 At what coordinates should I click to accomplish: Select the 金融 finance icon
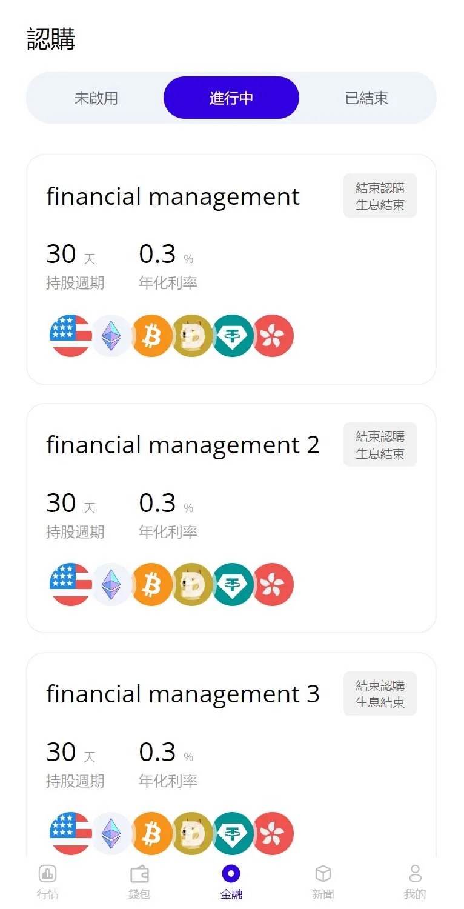click(231, 874)
